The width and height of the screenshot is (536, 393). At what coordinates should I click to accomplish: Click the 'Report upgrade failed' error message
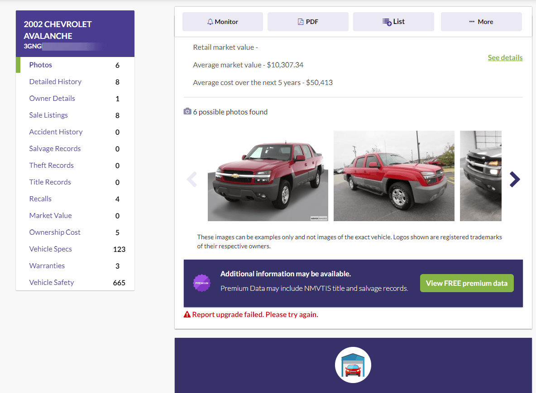point(255,314)
